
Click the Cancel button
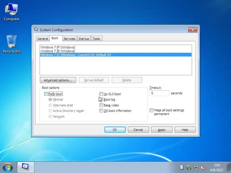pyautogui.click(x=138, y=129)
